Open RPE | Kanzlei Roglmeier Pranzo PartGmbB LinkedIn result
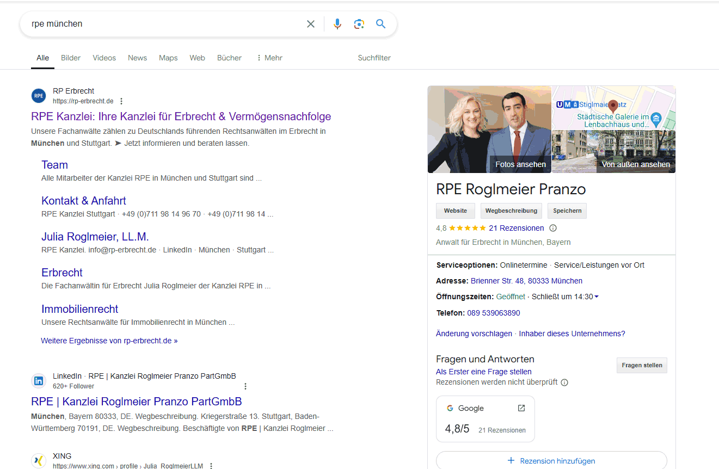 coord(137,402)
